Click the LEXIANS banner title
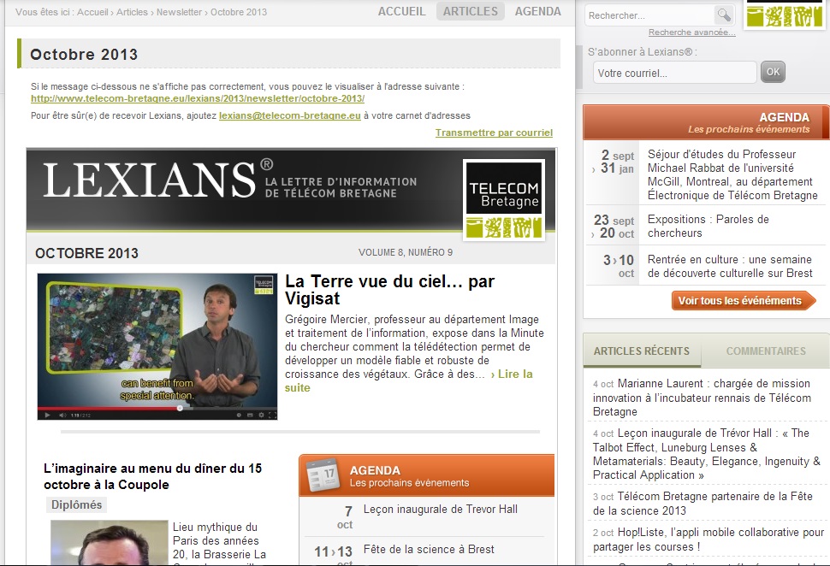This screenshot has width=830, height=566. coord(149,180)
